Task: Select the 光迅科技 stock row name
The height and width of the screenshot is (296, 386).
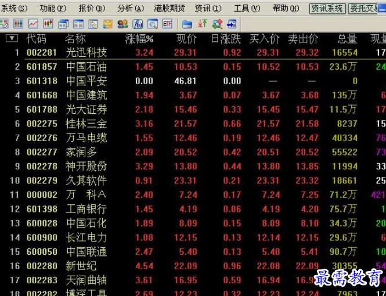Action: (86, 52)
